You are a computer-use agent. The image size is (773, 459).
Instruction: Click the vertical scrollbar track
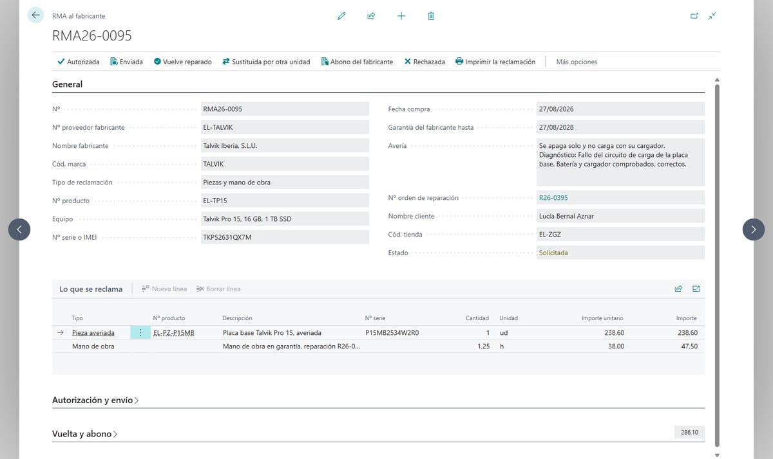point(718,267)
